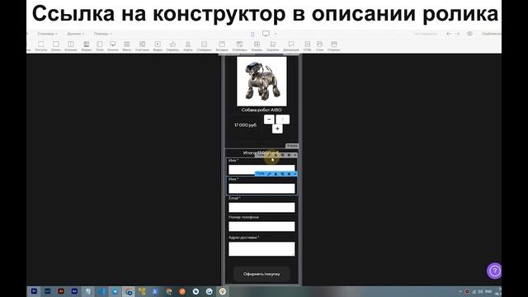
Task: Select the Слайдеры element tool
Action: (204, 46)
